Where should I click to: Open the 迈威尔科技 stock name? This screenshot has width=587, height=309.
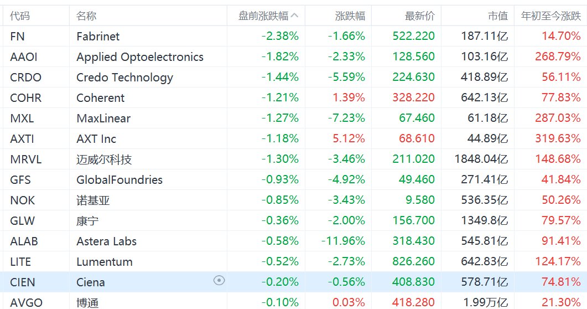(104, 159)
